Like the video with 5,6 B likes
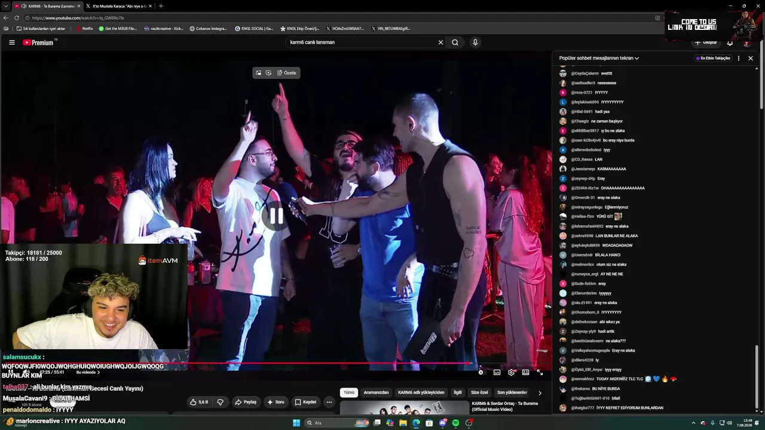Viewport: 765px width, 430px height. pos(199,402)
